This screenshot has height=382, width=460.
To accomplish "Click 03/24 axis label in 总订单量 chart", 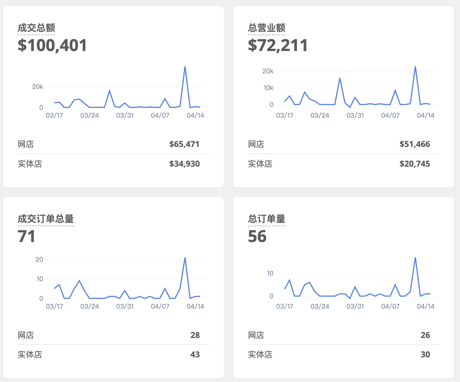I will (x=320, y=307).
